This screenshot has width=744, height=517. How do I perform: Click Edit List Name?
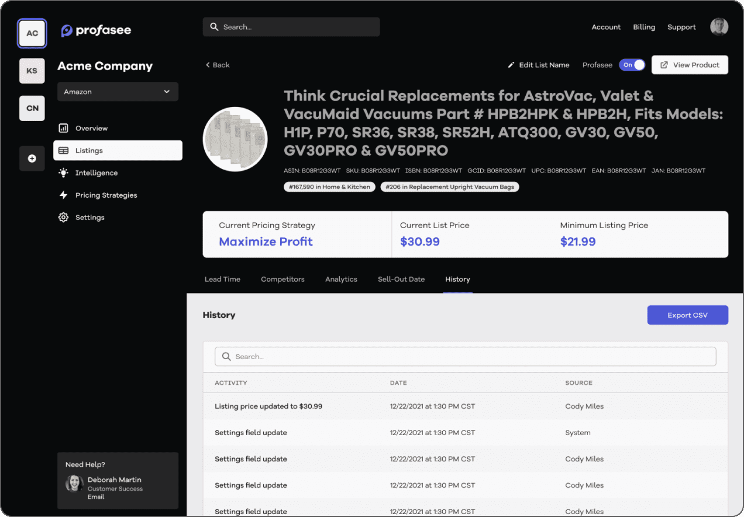tap(538, 65)
